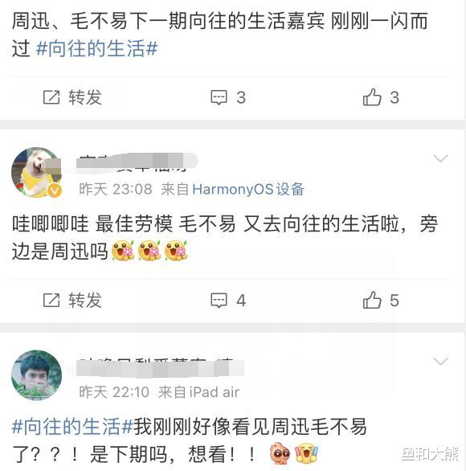Like the post with 3 likes
The width and height of the screenshot is (466, 471).
[x=381, y=97]
